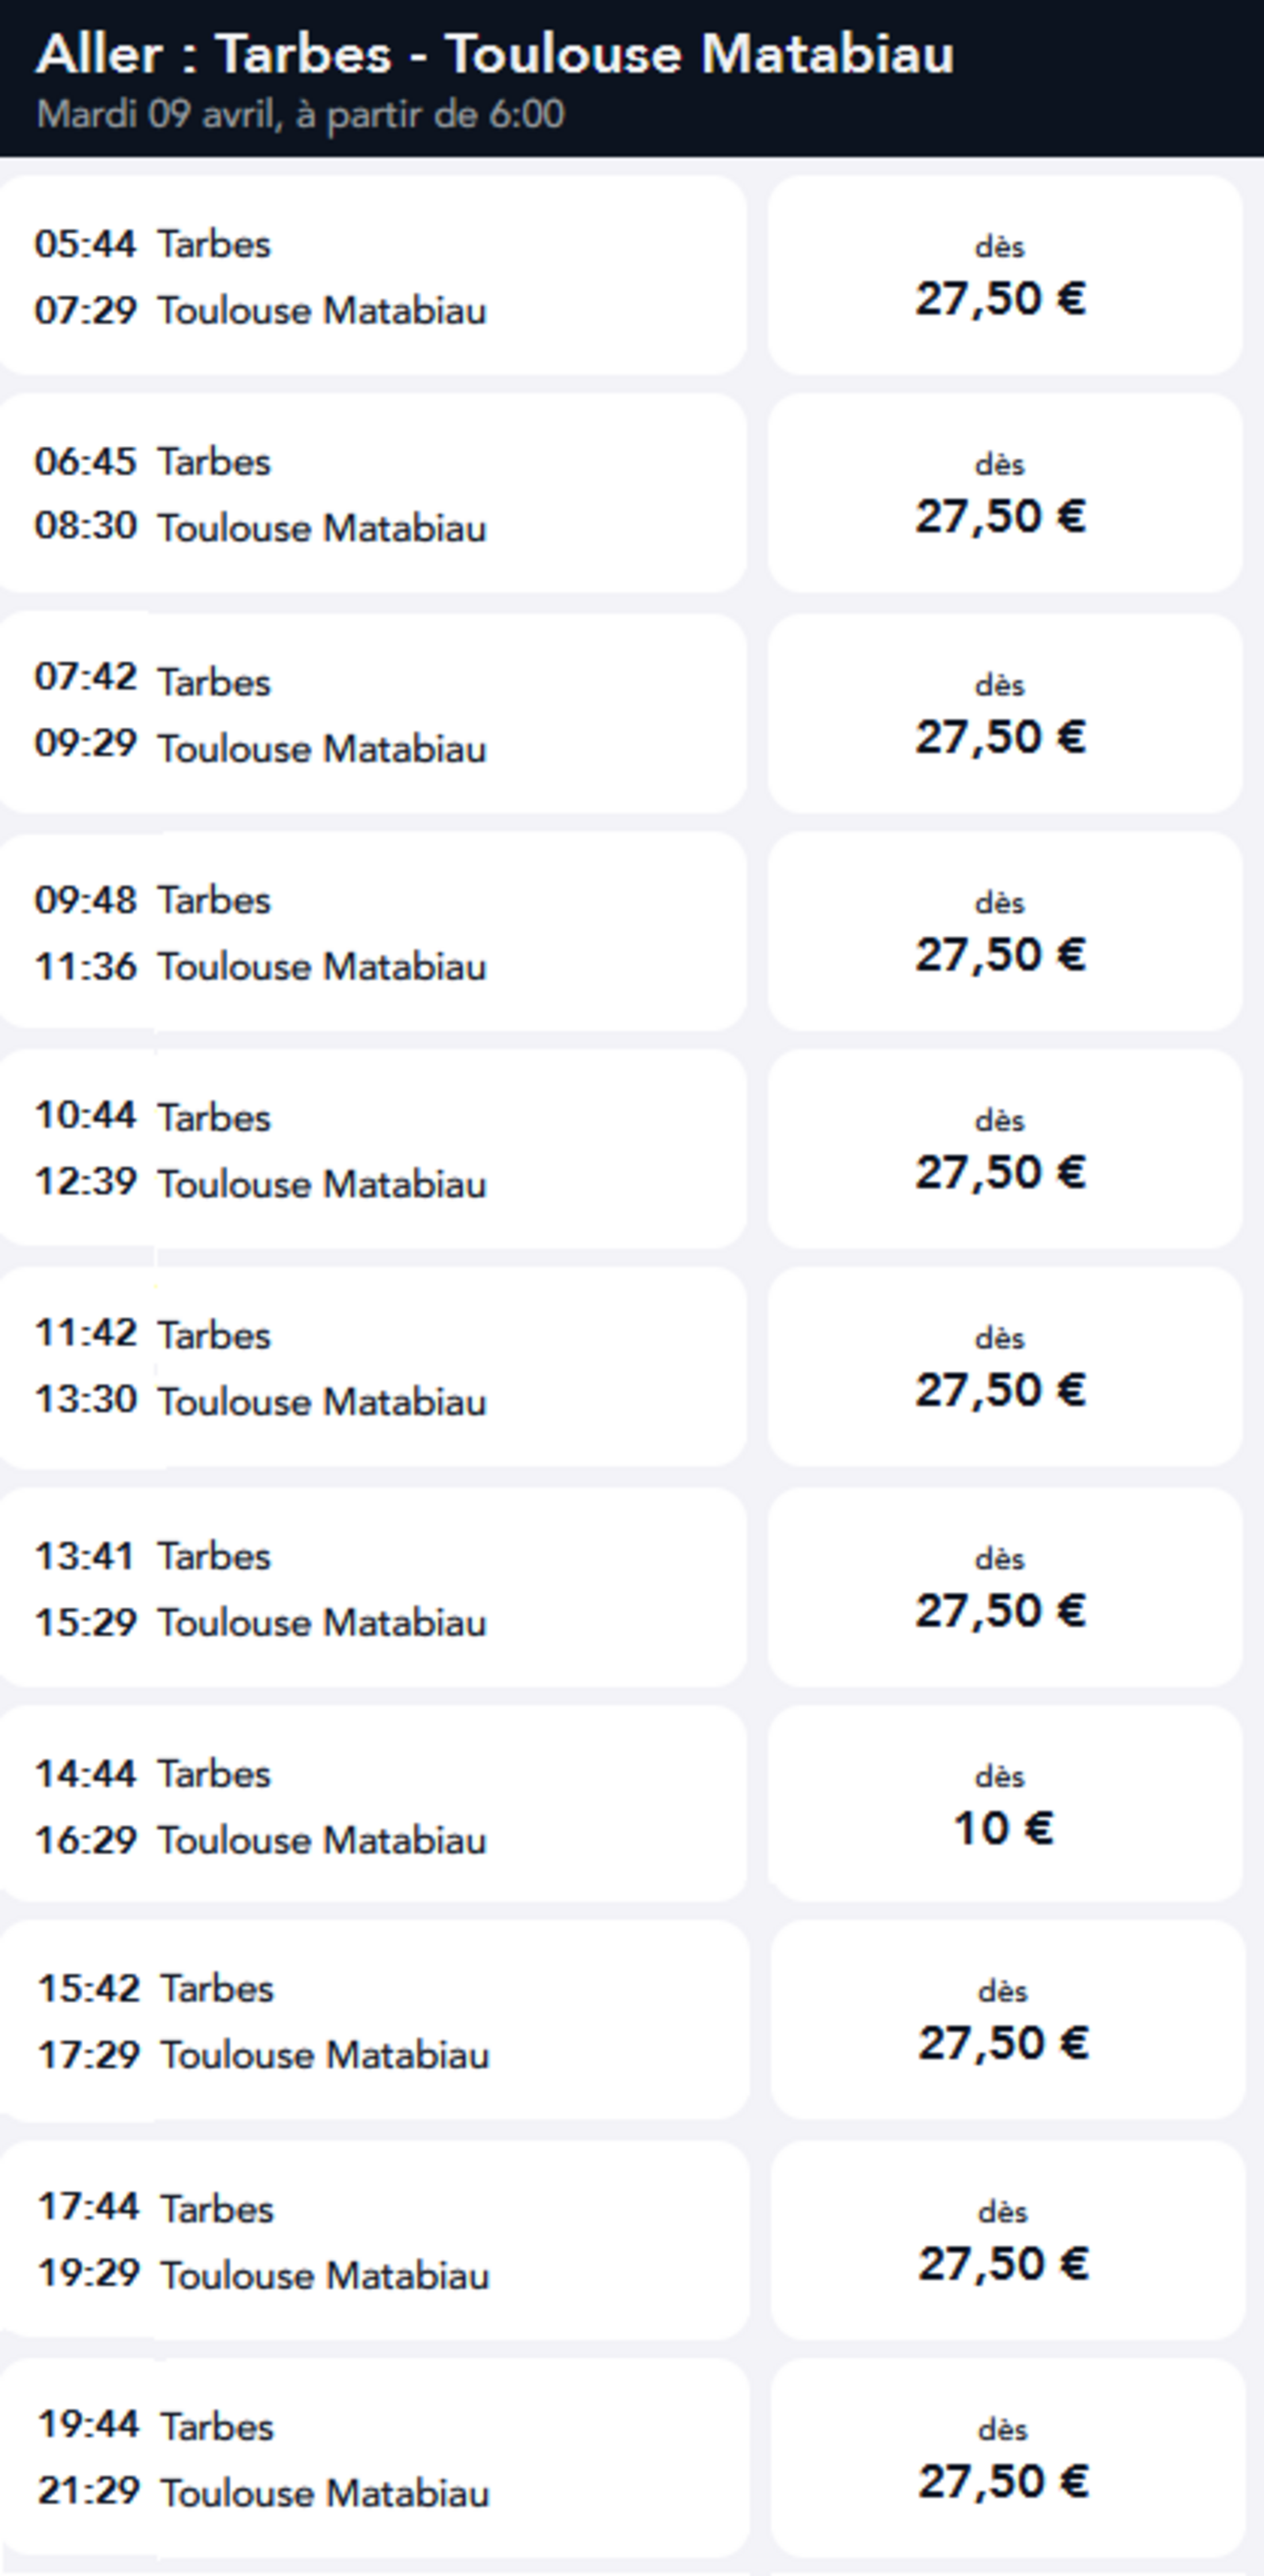
Task: Select the fare for the 07:42 train
Action: [1004, 714]
